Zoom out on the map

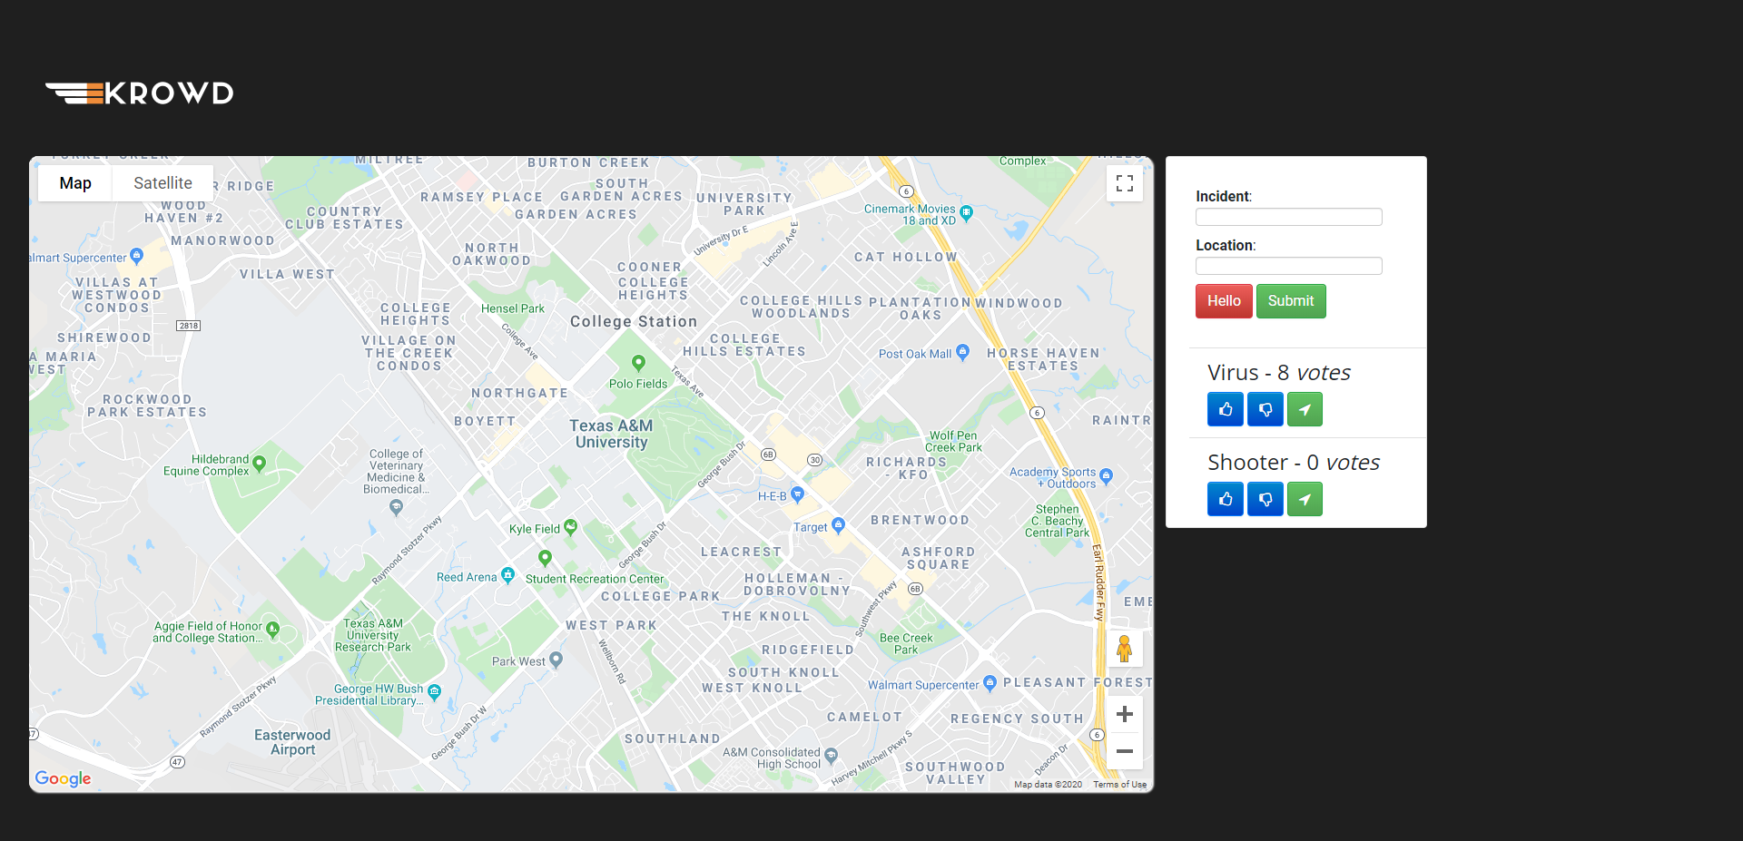tap(1125, 751)
